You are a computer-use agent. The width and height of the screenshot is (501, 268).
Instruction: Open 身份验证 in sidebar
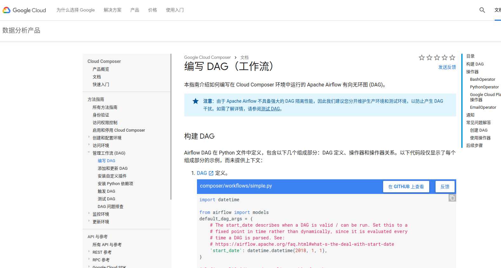pyautogui.click(x=101, y=115)
